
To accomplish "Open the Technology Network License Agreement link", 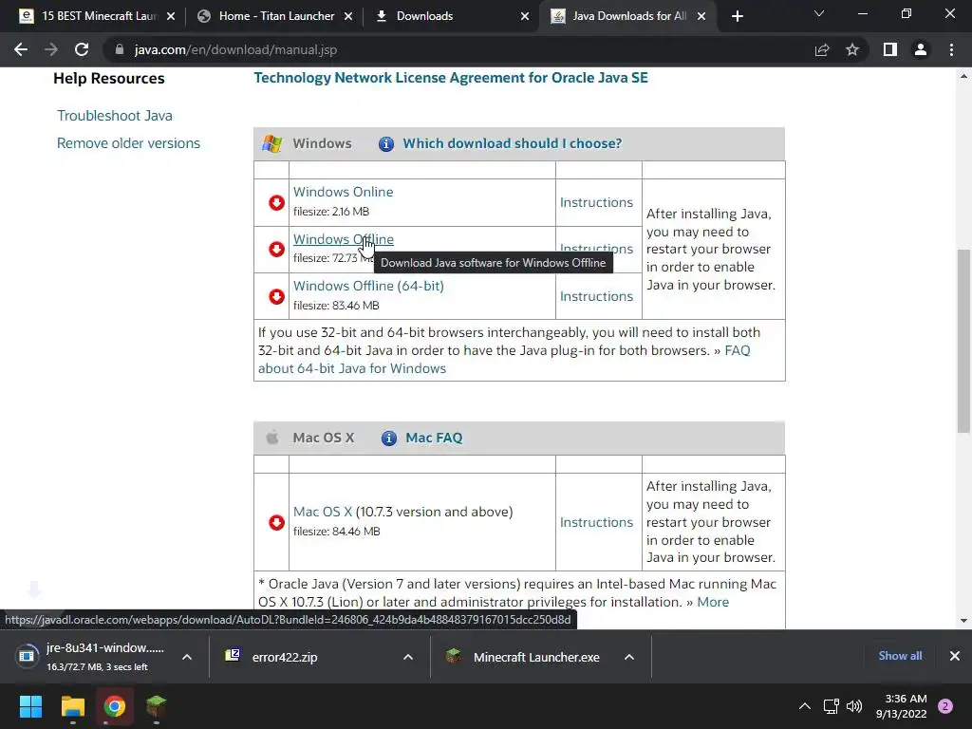I will tap(451, 78).
